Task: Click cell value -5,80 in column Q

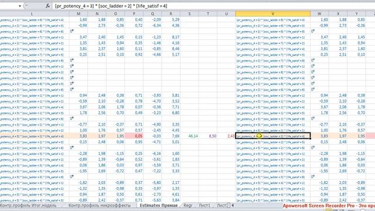Action: tap(156, 183)
